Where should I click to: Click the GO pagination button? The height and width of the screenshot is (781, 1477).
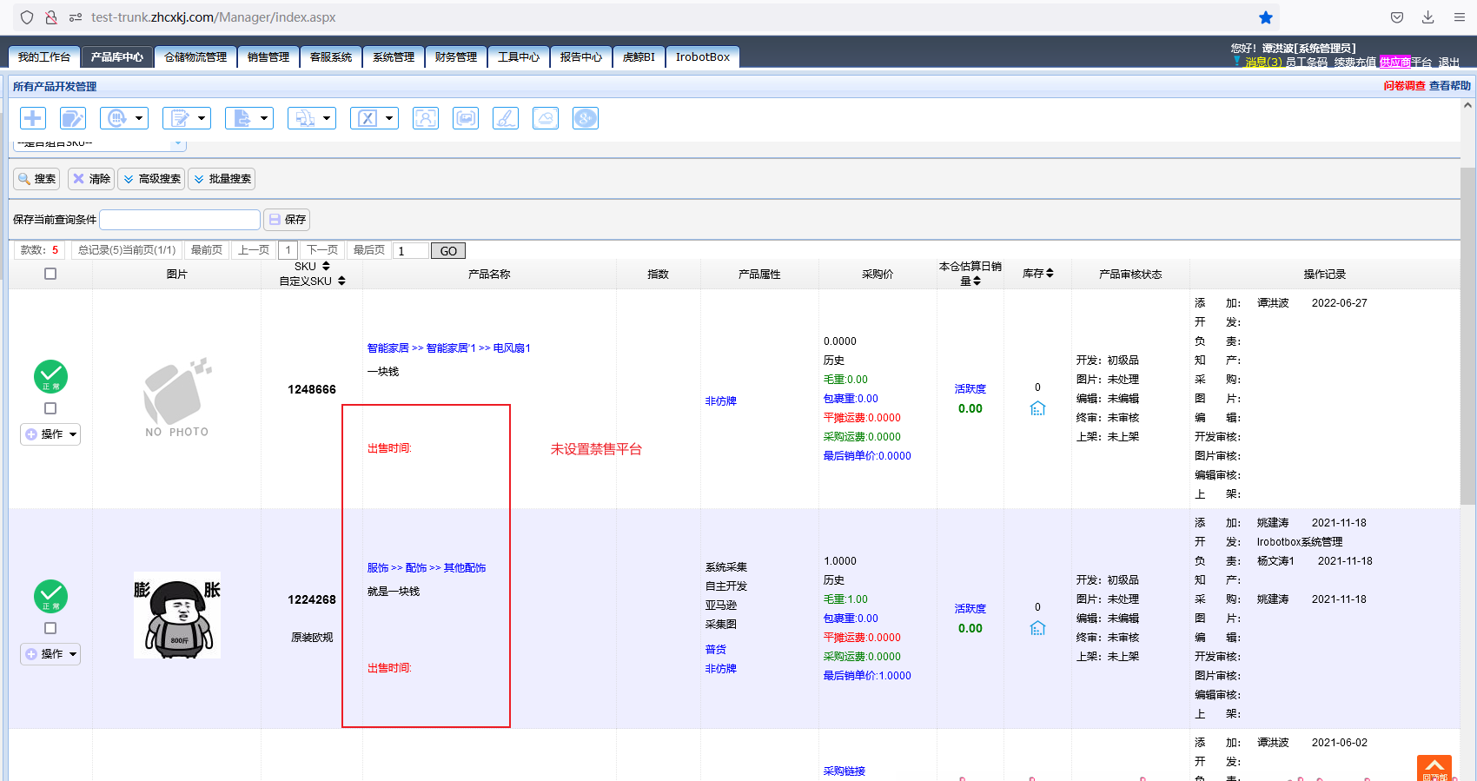(x=448, y=251)
